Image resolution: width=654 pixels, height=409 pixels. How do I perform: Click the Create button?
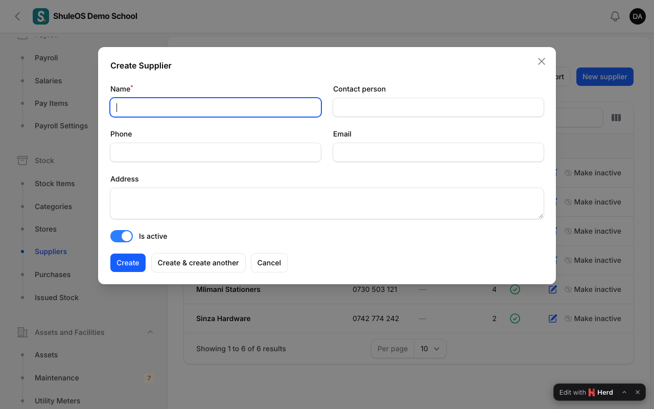pos(128,263)
